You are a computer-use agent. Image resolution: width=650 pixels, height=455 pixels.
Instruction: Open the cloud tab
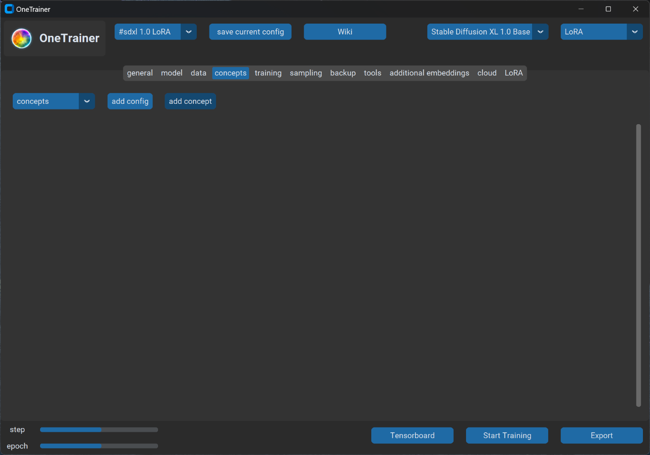tap(487, 73)
